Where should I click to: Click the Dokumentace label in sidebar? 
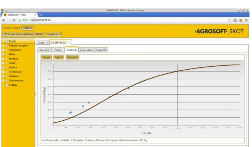pyautogui.click(x=16, y=81)
